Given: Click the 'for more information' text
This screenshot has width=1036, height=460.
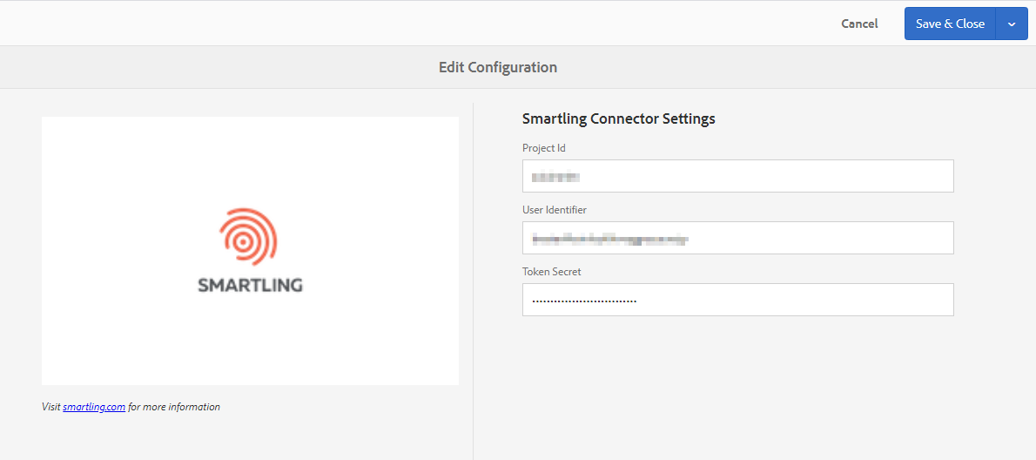Looking at the screenshot, I should 174,407.
